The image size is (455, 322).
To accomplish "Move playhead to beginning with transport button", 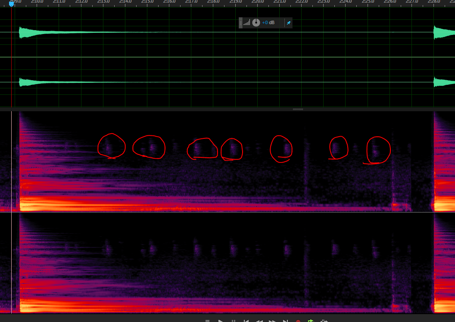I will click(x=246, y=320).
